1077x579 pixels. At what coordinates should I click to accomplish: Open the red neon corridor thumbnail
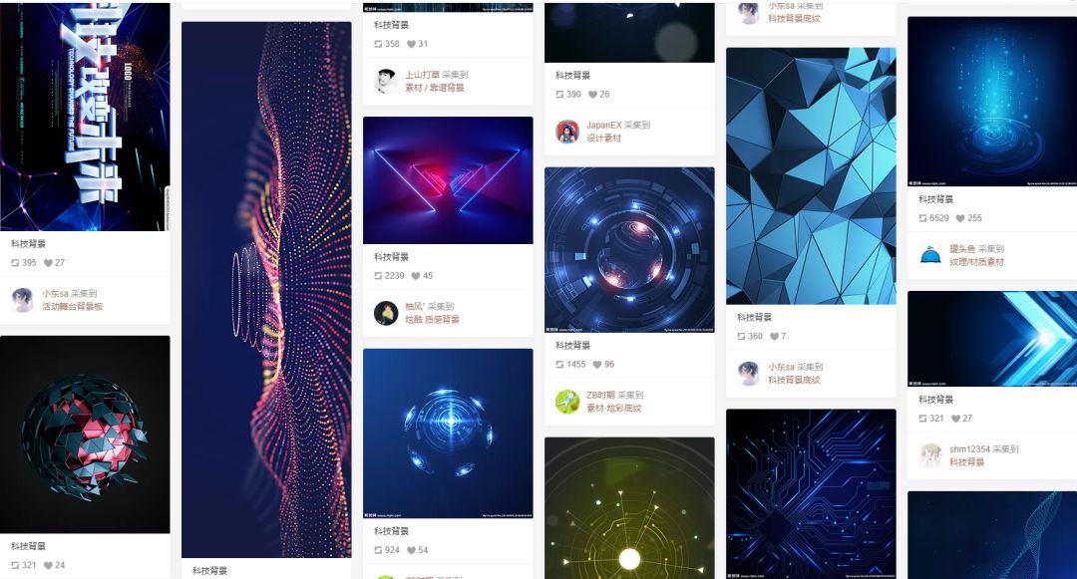click(448, 179)
